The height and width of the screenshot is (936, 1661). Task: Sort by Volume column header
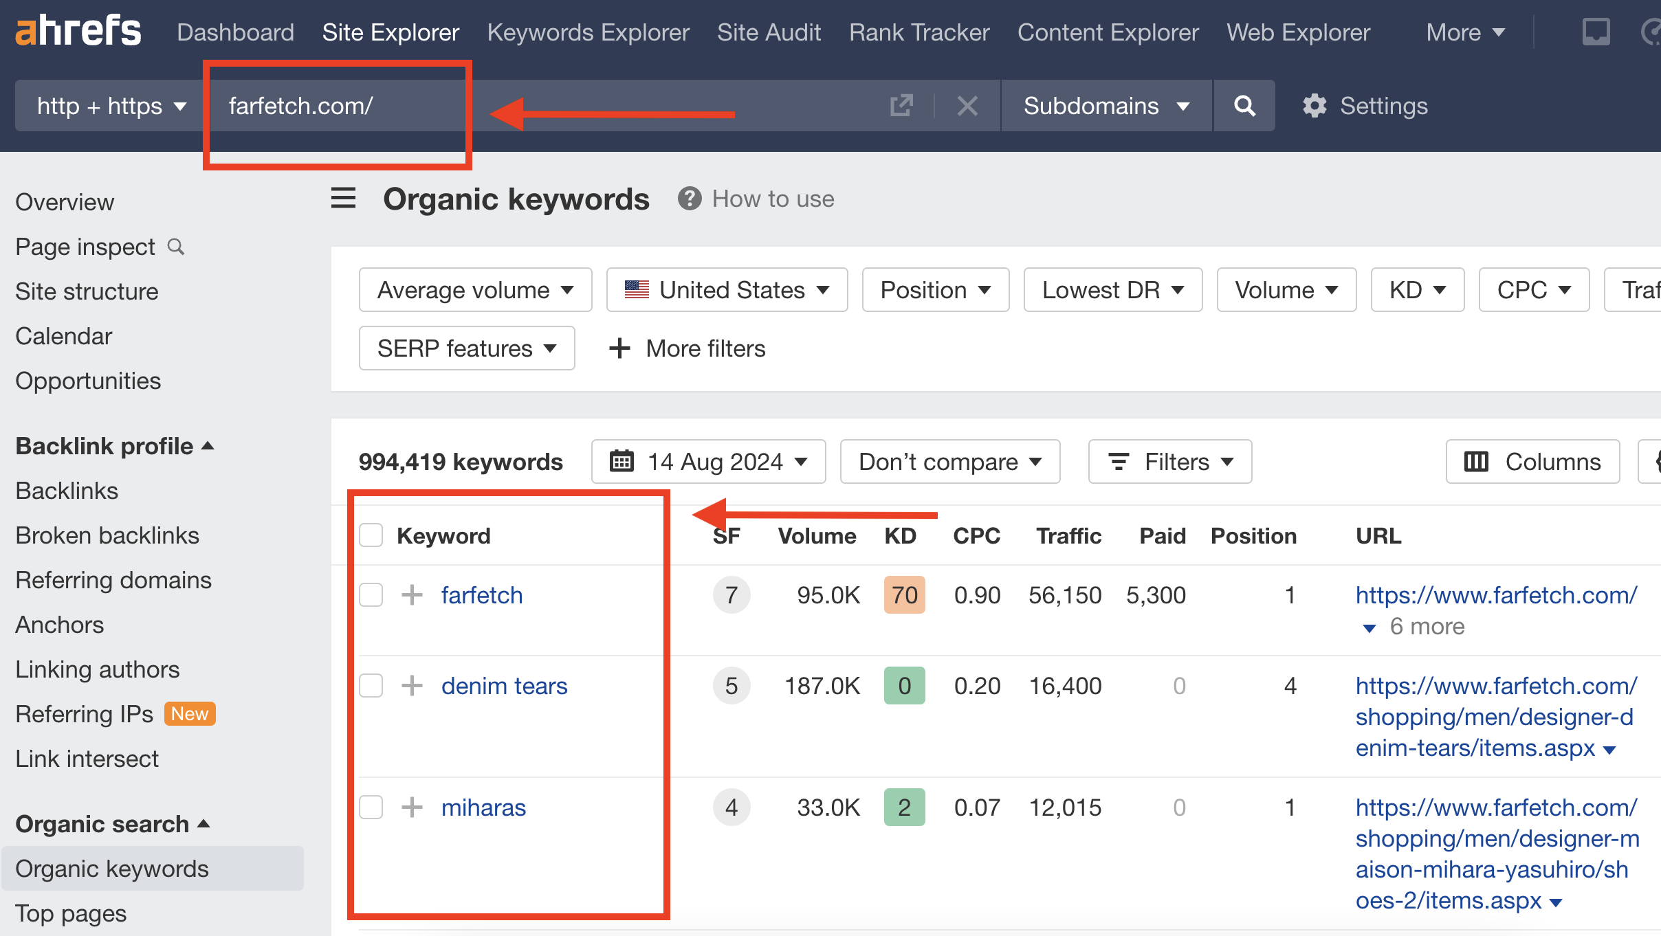[817, 535]
